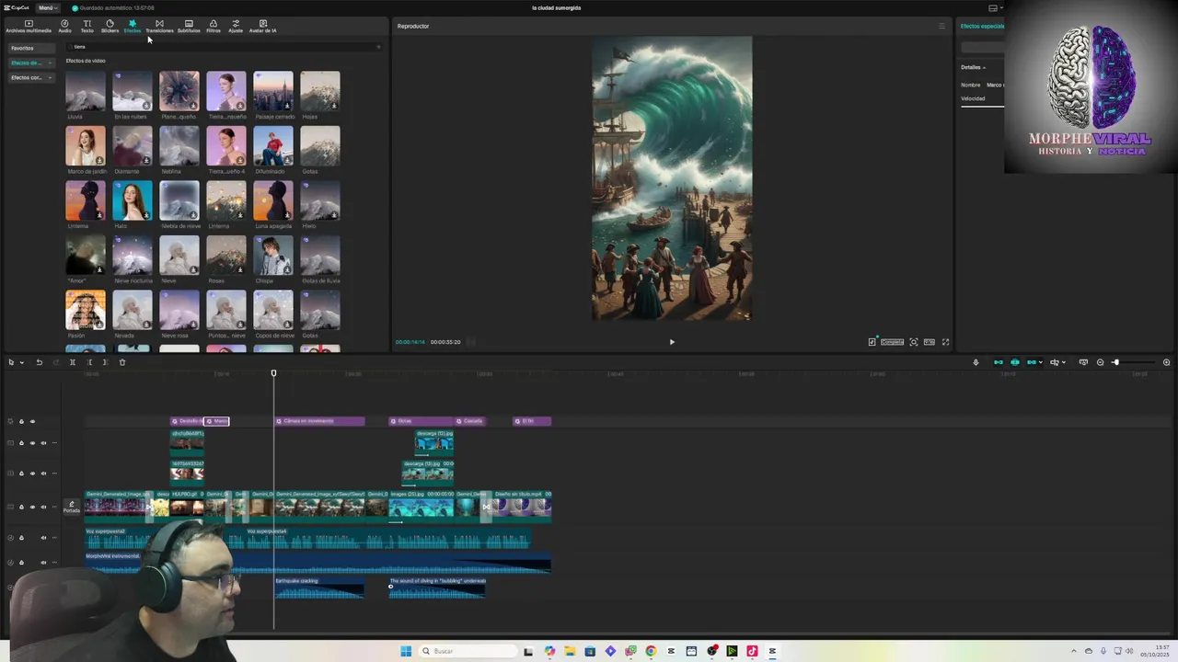Toggle fullscreen preview
1178x662 pixels.
click(x=945, y=342)
